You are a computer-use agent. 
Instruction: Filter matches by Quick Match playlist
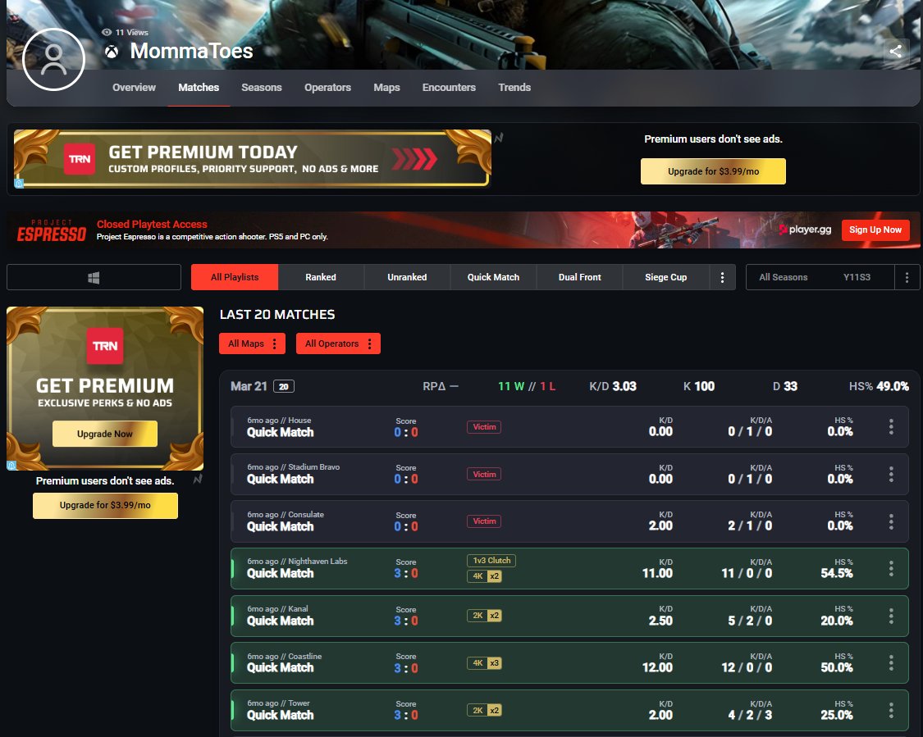493,277
